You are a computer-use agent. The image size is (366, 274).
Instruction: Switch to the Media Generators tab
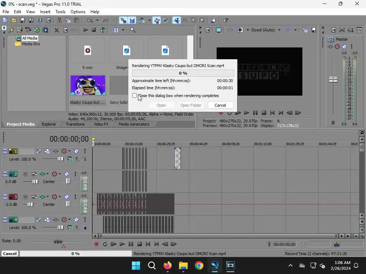[x=134, y=124]
